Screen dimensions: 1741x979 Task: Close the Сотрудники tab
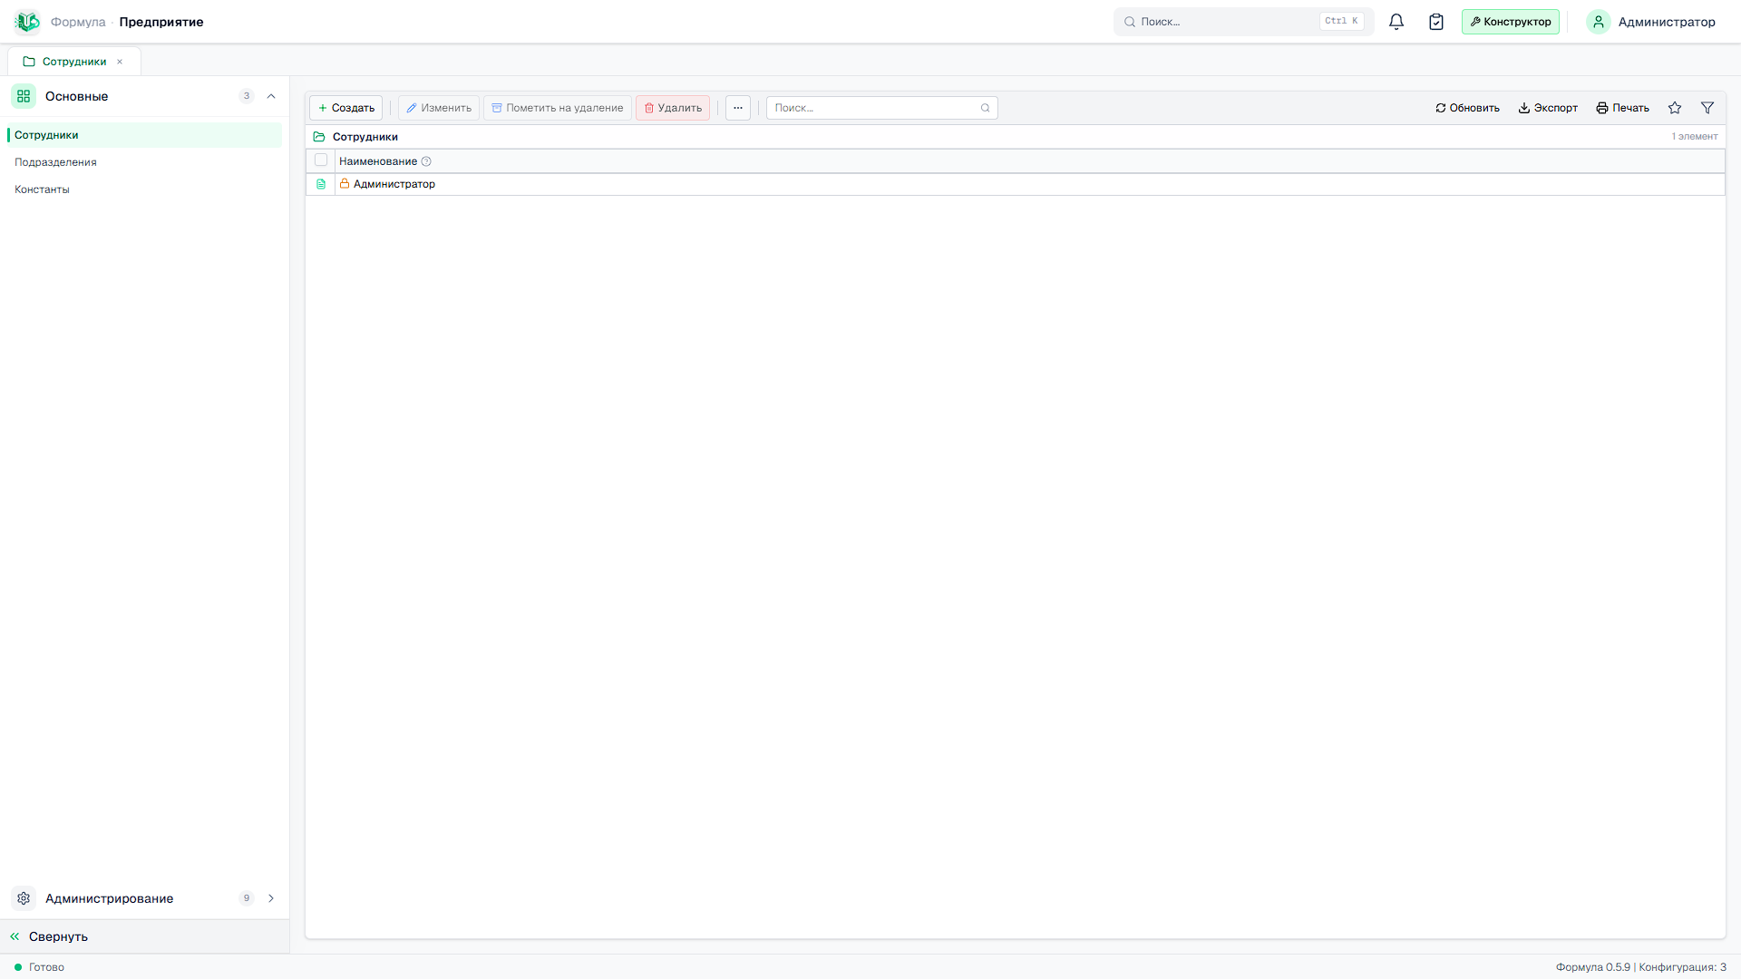(x=120, y=62)
